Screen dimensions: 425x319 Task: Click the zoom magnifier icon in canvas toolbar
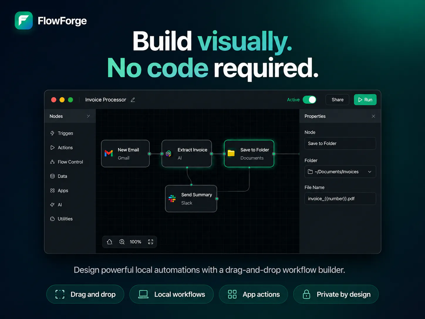122,242
